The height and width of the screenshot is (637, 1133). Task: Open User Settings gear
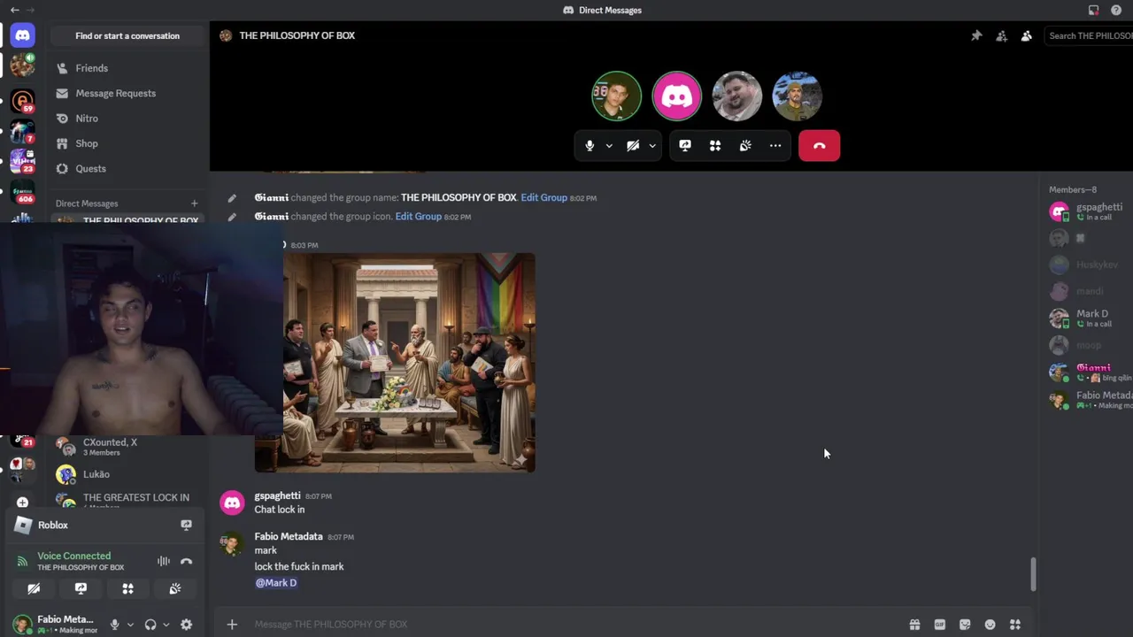[186, 625]
